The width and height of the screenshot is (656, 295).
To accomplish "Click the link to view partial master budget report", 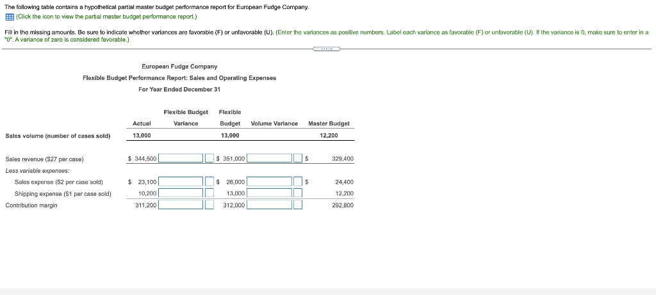I will pos(106,17).
